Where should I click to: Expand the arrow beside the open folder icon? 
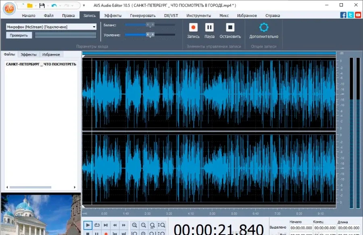35,6
